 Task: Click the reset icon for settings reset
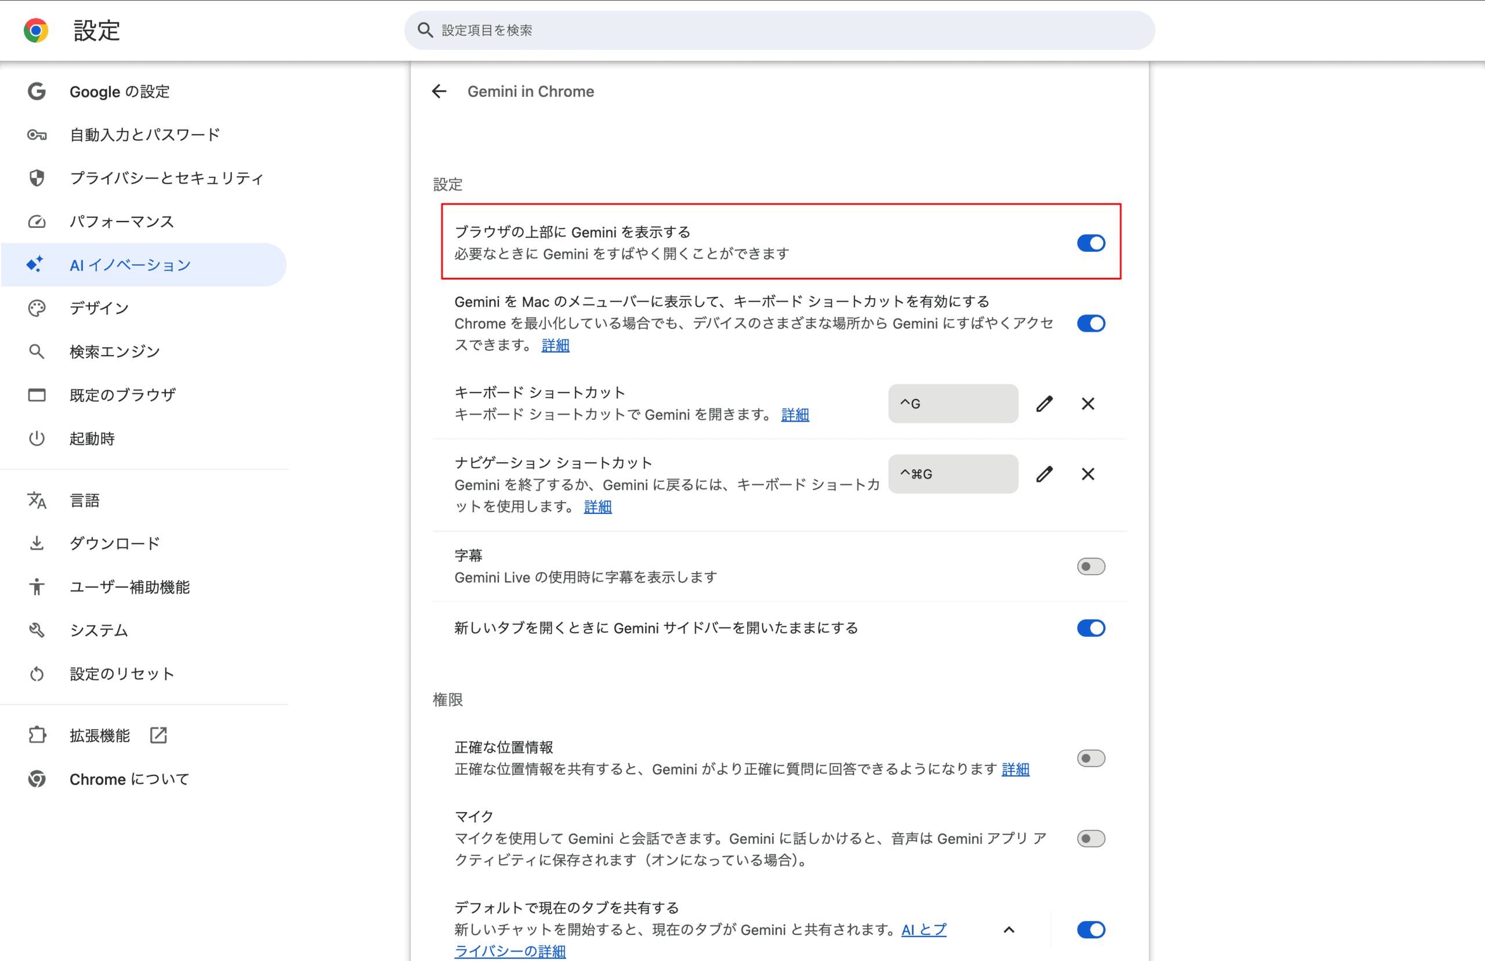[x=37, y=674]
